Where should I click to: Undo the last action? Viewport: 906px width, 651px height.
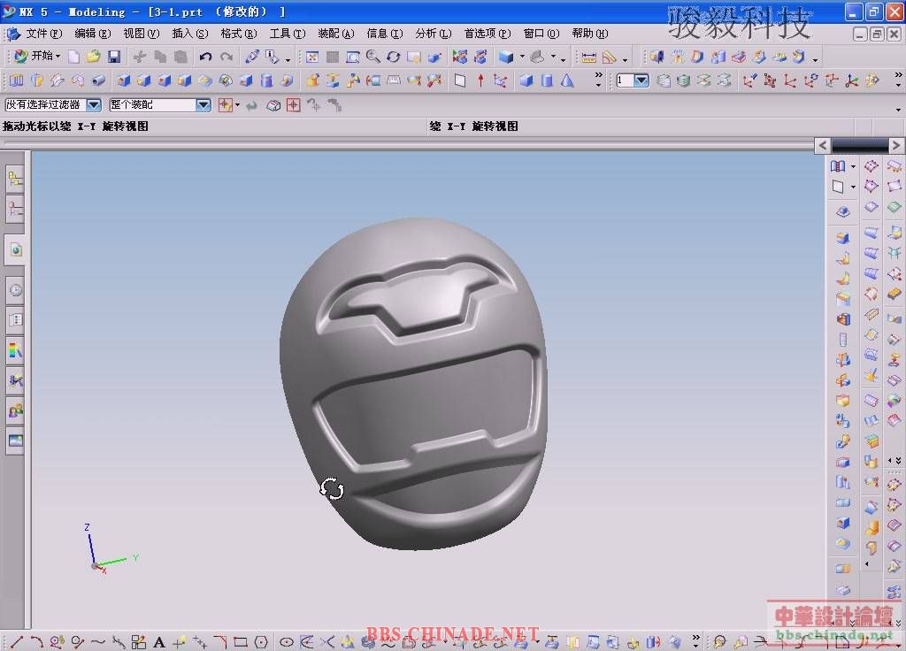point(205,57)
